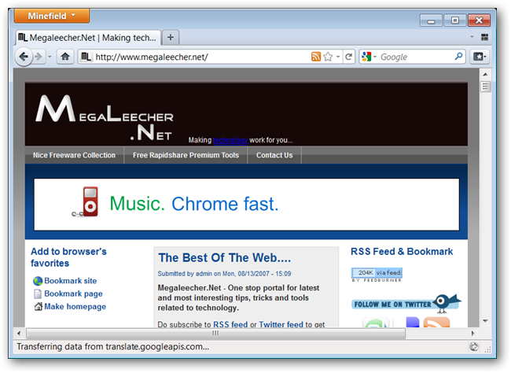This screenshot has height=373, width=511.
Task: Open the bookmarks menu toolbar button
Action: click(x=480, y=57)
